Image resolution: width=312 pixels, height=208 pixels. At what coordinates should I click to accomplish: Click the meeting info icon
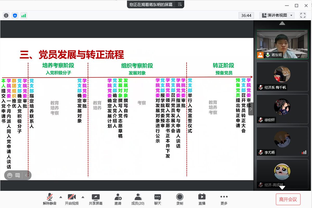[6, 16]
